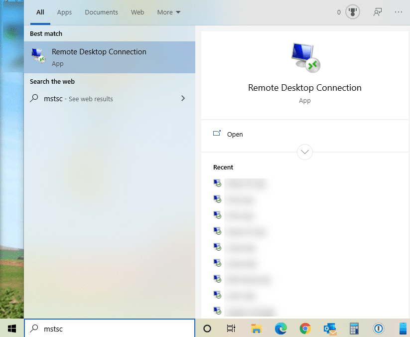Check Microsoft Rewards points indicator
Image resolution: width=410 pixels, height=337 pixels.
(352, 11)
